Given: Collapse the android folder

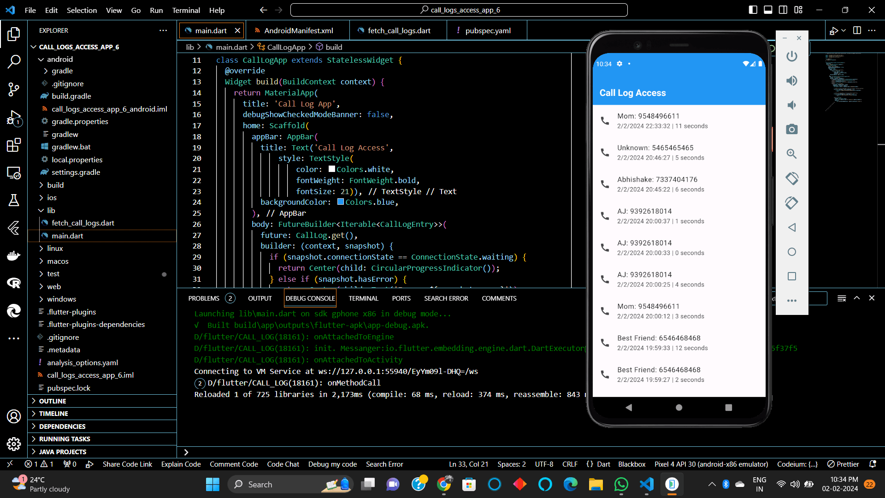Looking at the screenshot, I should pos(60,59).
